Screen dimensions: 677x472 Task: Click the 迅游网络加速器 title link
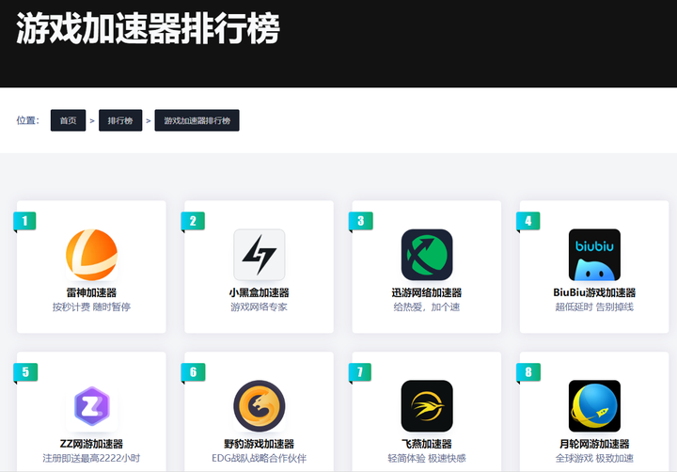coord(427,292)
